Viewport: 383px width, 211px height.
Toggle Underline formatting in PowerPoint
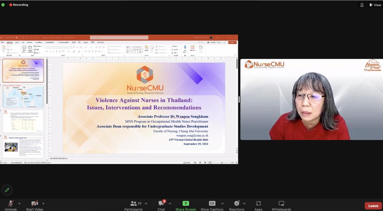[x=53, y=51]
